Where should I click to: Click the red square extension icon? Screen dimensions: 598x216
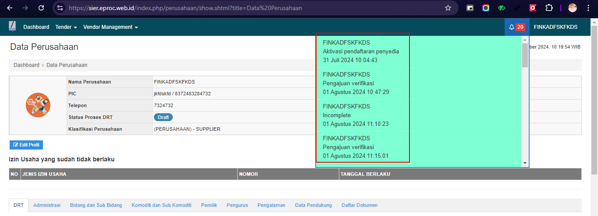[x=533, y=8]
